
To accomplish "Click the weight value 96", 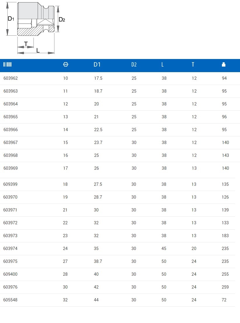I will tap(224, 117).
